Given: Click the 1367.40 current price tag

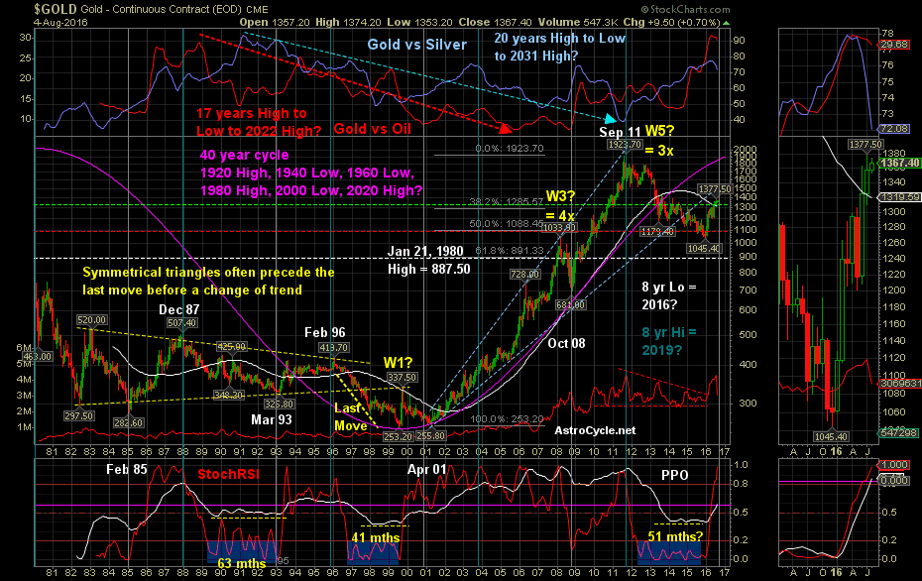Looking at the screenshot, I should [x=899, y=163].
